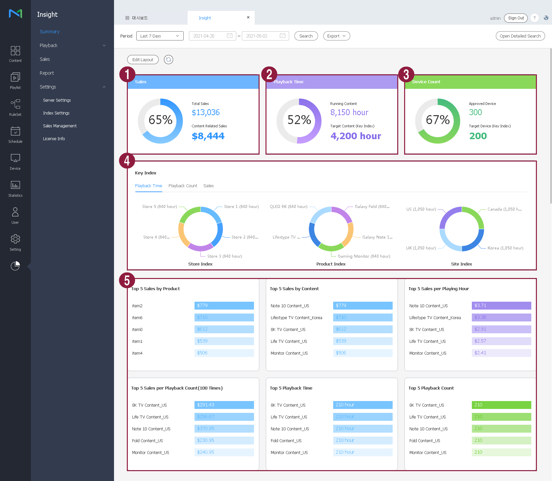Click the refresh icon beside Edit Layout
This screenshot has width=552, height=481.
coord(169,60)
